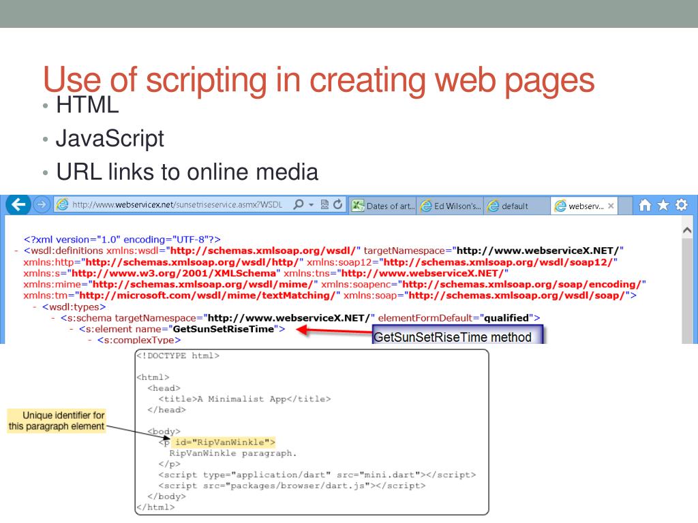The image size is (698, 523).
Task: Refresh the page with the reload icon
Action: [x=337, y=205]
